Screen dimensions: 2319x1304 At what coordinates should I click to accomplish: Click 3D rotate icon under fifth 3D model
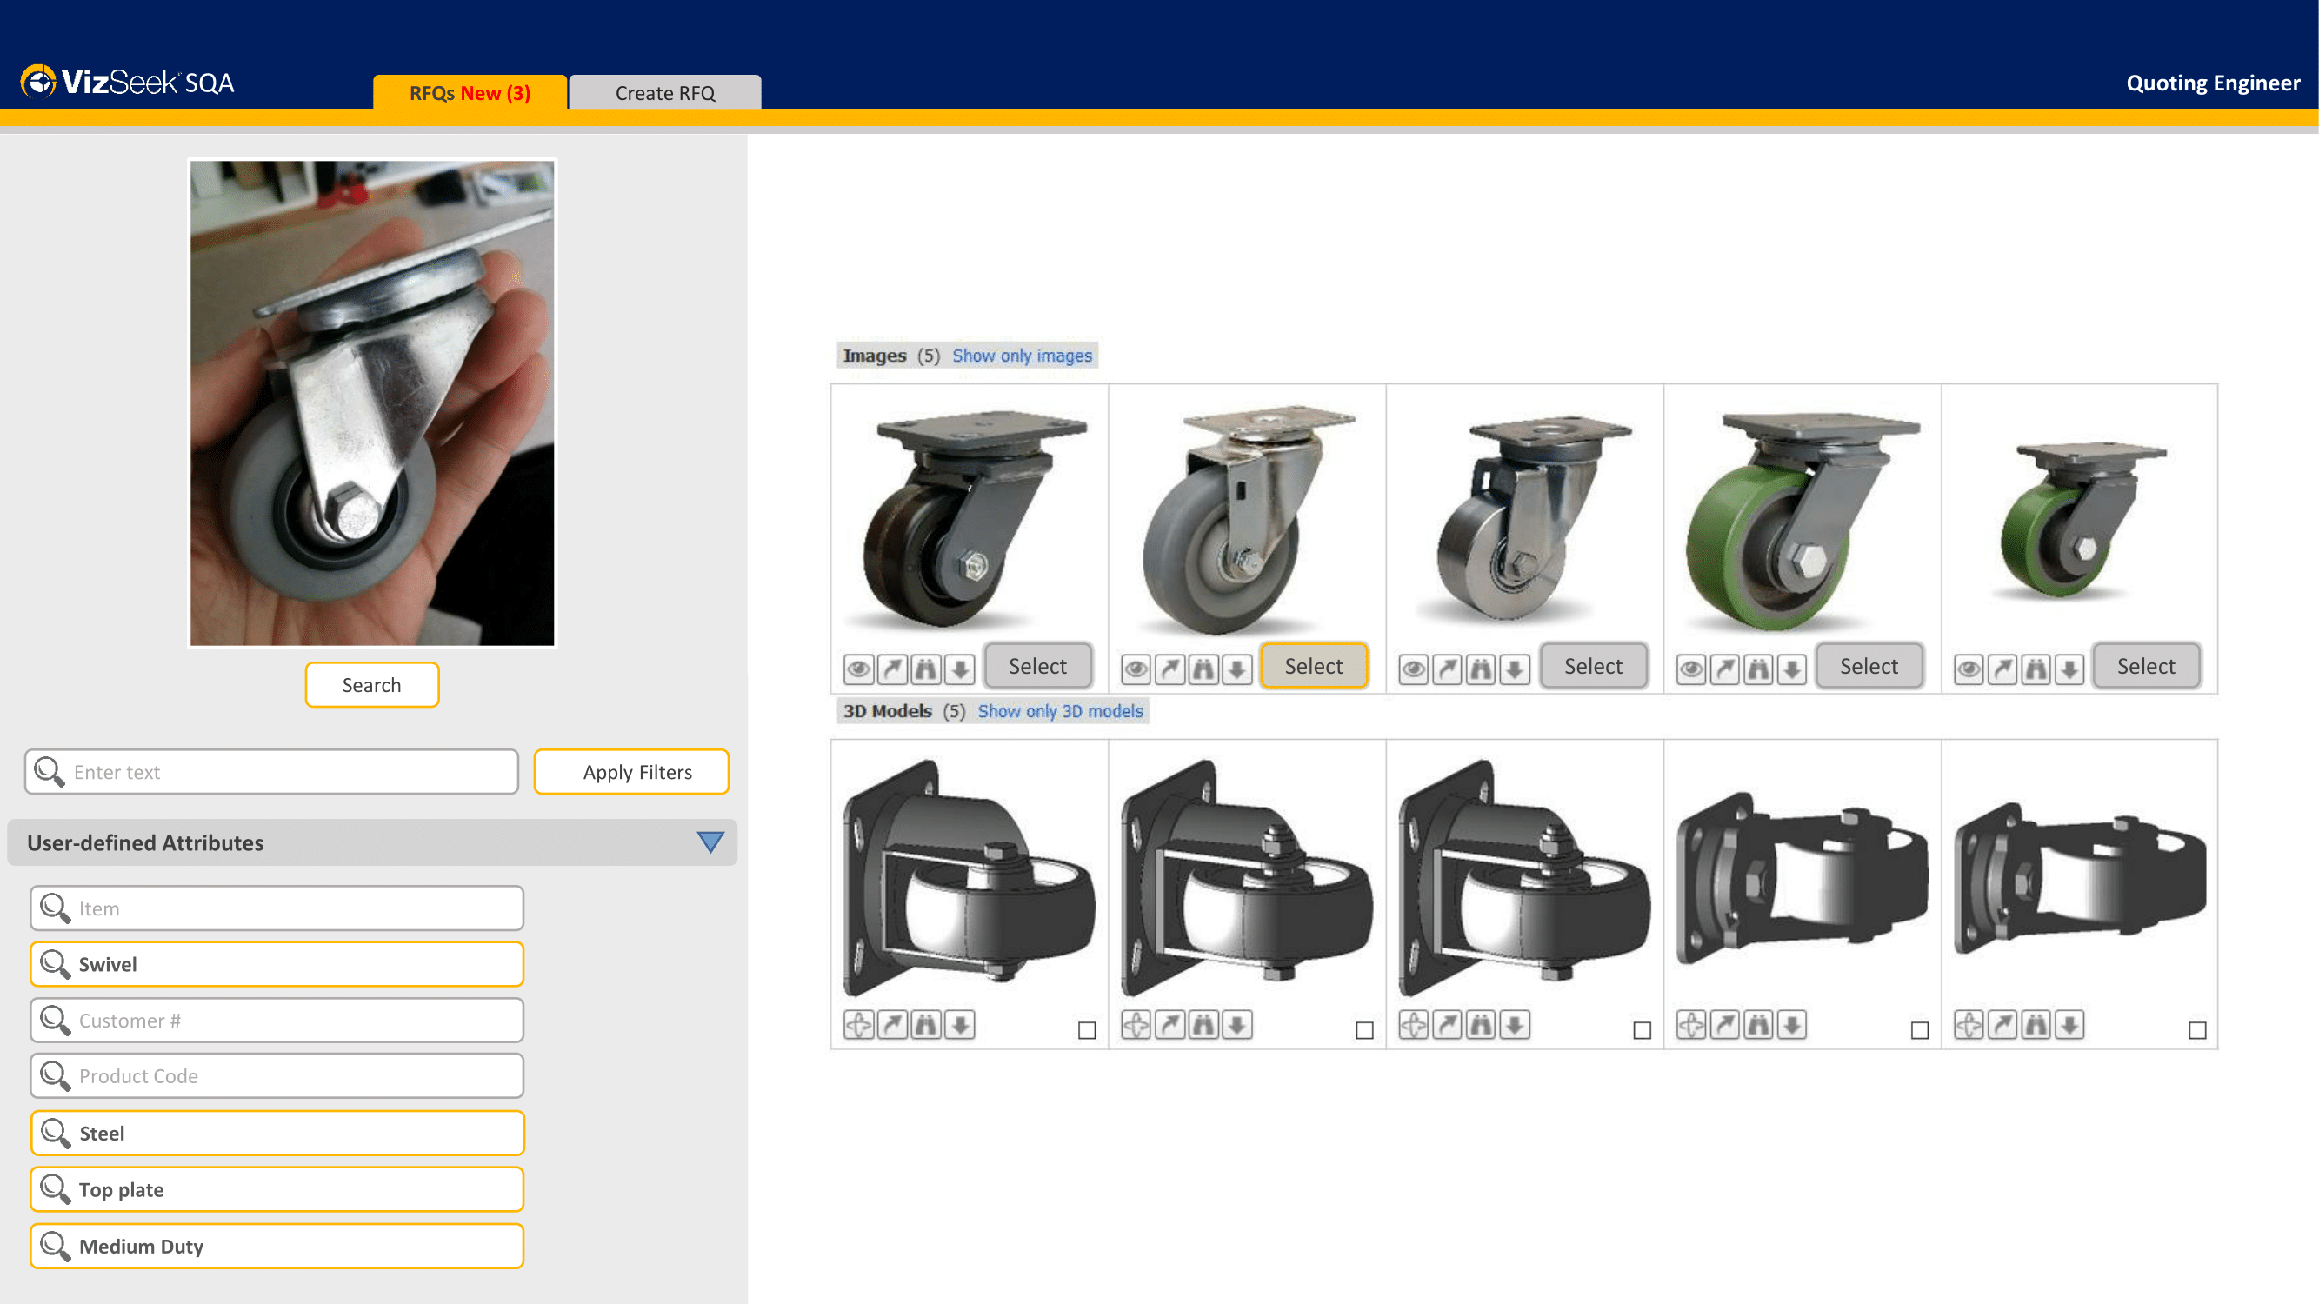point(1969,1024)
